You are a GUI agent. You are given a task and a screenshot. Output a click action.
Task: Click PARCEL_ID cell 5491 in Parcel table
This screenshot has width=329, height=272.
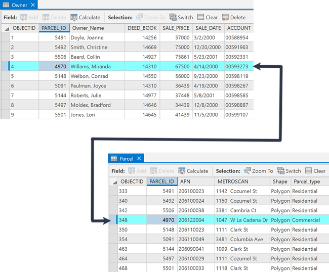[161, 191]
